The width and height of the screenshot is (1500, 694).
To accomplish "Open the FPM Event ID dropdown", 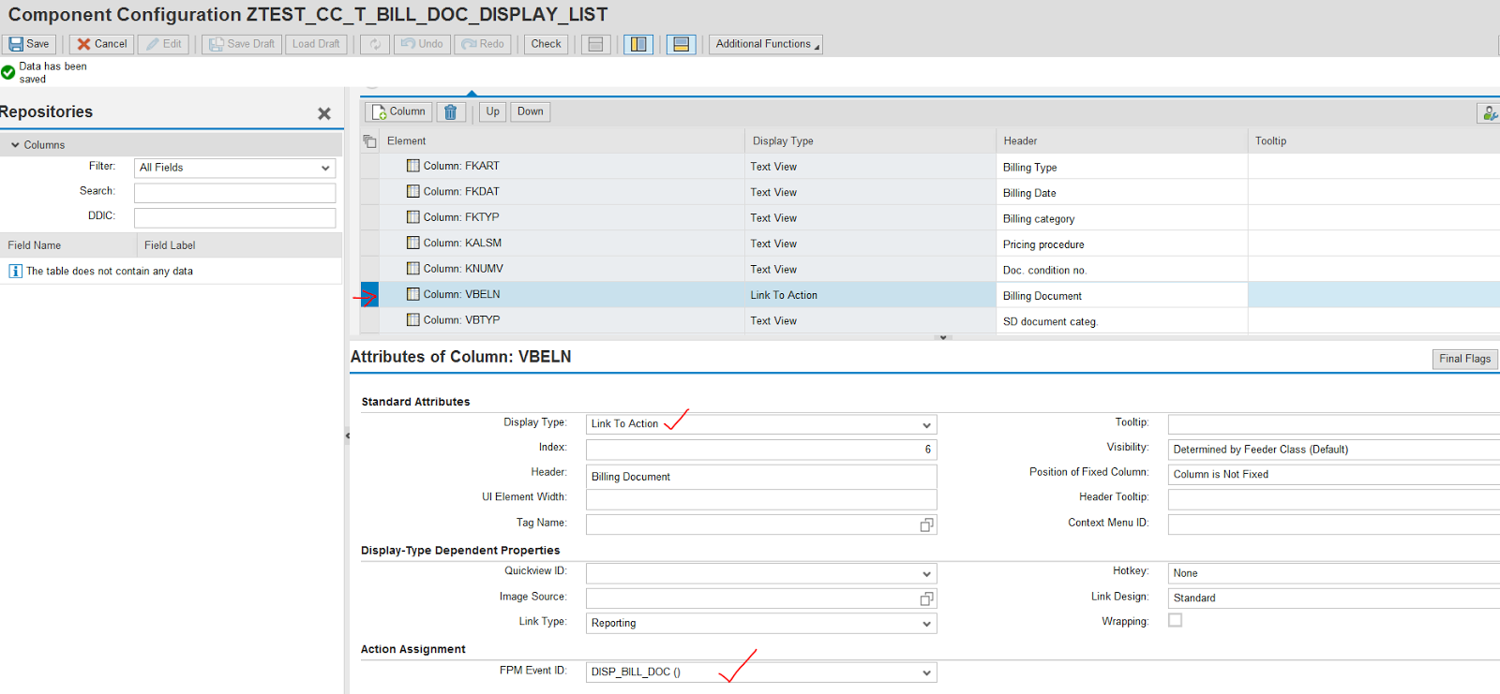I will click(926, 672).
